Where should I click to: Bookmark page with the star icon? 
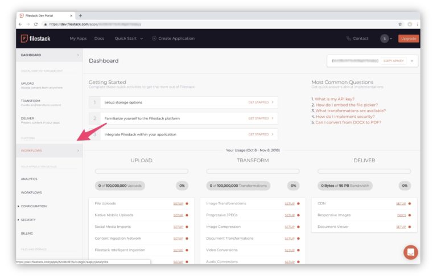tap(400, 24)
